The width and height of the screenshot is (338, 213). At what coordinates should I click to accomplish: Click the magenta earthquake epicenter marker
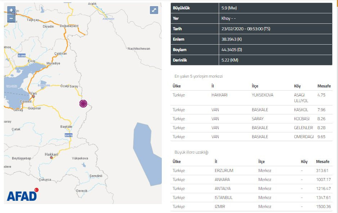coord(83,104)
